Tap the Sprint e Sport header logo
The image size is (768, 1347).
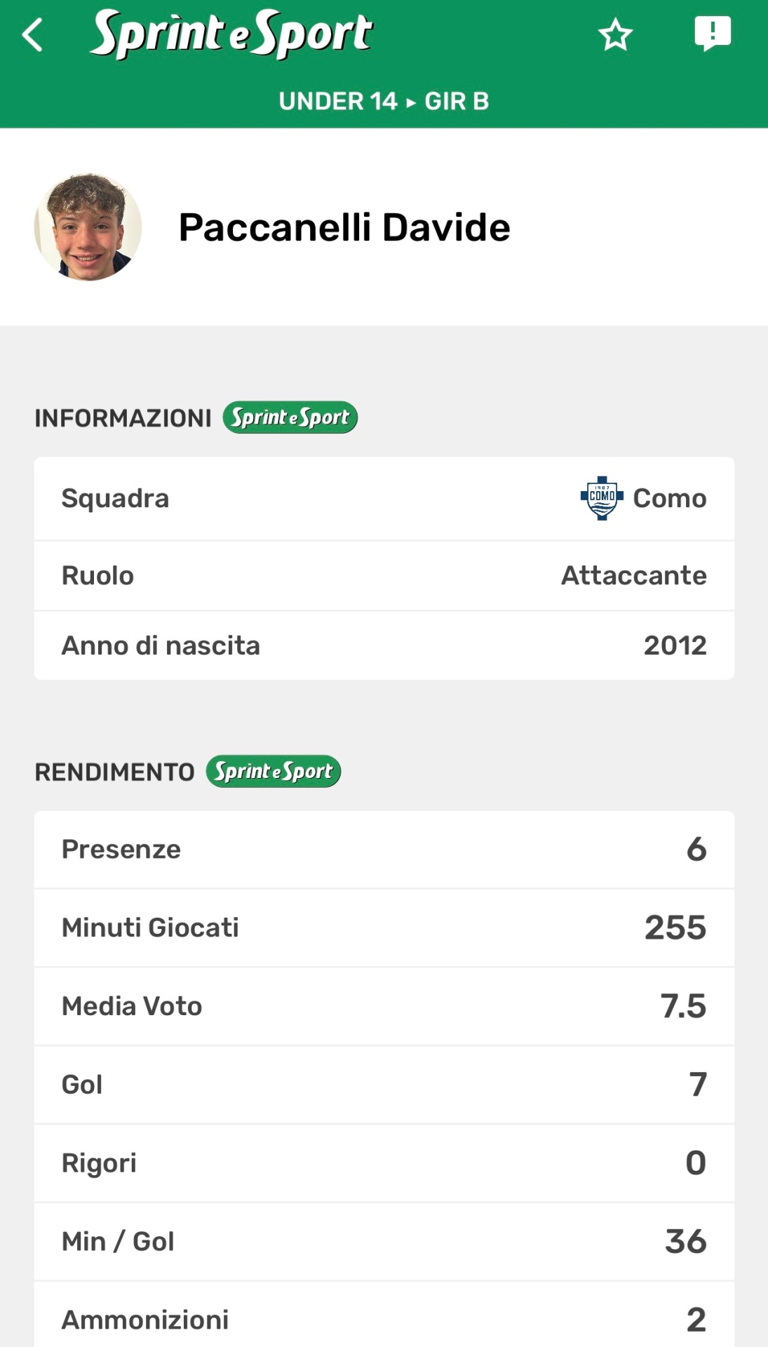231,34
